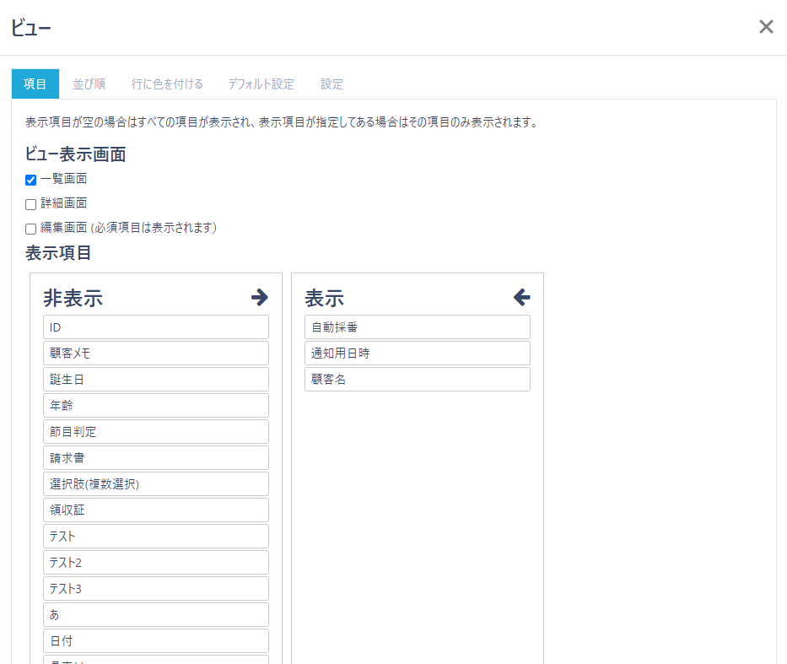The height and width of the screenshot is (664, 787).
Task: Check the 編集画面 option
Action: (30, 228)
